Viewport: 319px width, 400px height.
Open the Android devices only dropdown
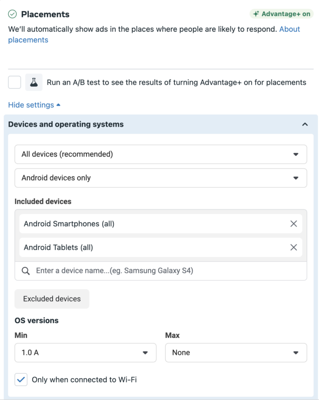[x=161, y=178]
